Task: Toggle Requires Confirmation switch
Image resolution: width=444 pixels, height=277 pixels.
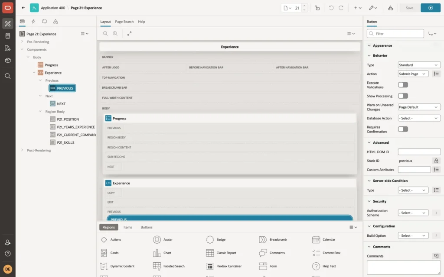Action: tap(403, 129)
